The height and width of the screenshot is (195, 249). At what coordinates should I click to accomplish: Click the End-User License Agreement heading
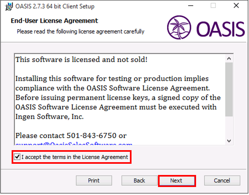55,21
